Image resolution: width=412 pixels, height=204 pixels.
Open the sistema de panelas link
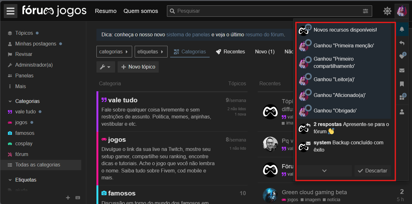coord(188,35)
